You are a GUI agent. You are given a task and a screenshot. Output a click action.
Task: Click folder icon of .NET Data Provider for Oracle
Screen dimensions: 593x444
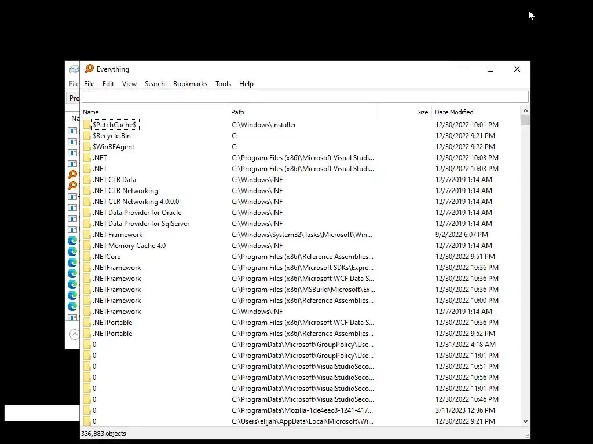pyautogui.click(x=87, y=213)
